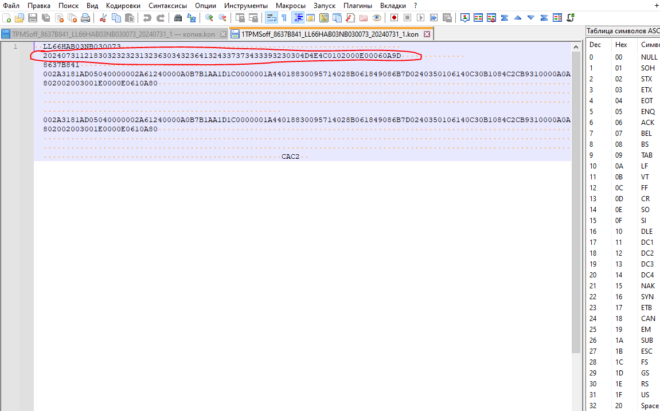Click the editor scrollbar up arrow
Image resolution: width=660 pixels, height=411 pixels.
pyautogui.click(x=576, y=47)
